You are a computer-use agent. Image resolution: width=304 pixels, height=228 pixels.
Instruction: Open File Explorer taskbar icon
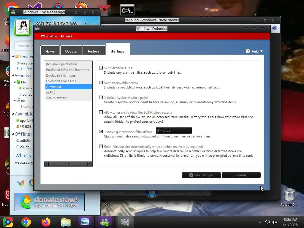pyautogui.click(x=66, y=222)
